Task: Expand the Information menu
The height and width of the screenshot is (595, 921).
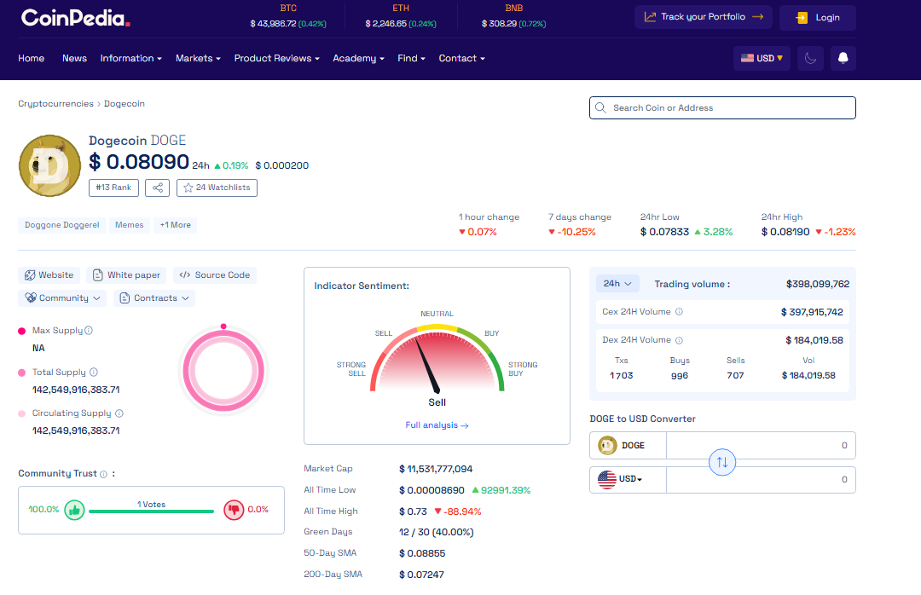Action: pyautogui.click(x=131, y=58)
